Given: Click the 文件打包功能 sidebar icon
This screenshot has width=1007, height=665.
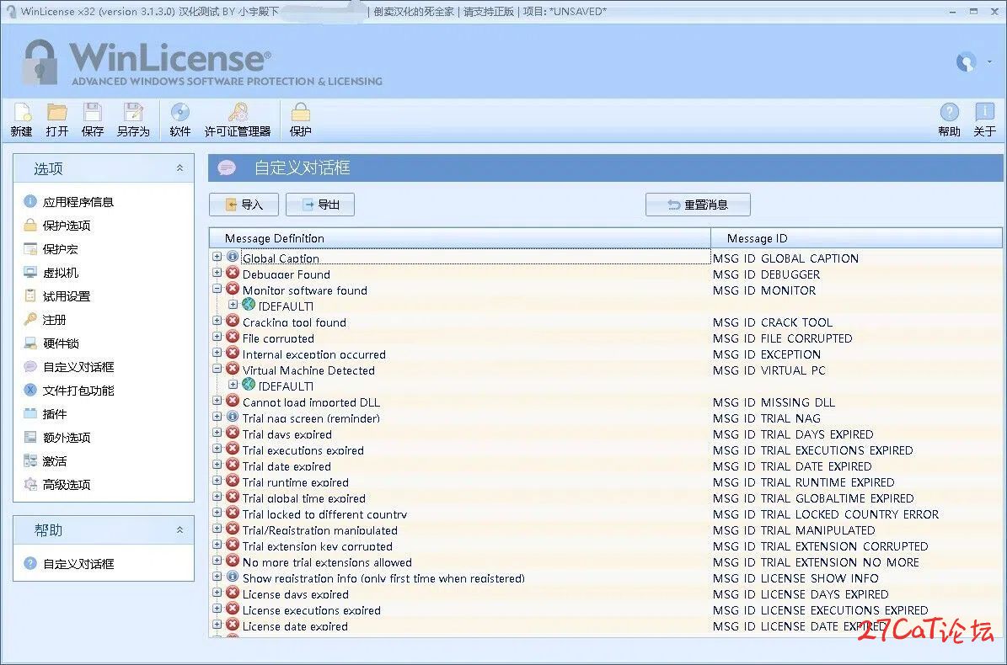Looking at the screenshot, I should [x=30, y=390].
